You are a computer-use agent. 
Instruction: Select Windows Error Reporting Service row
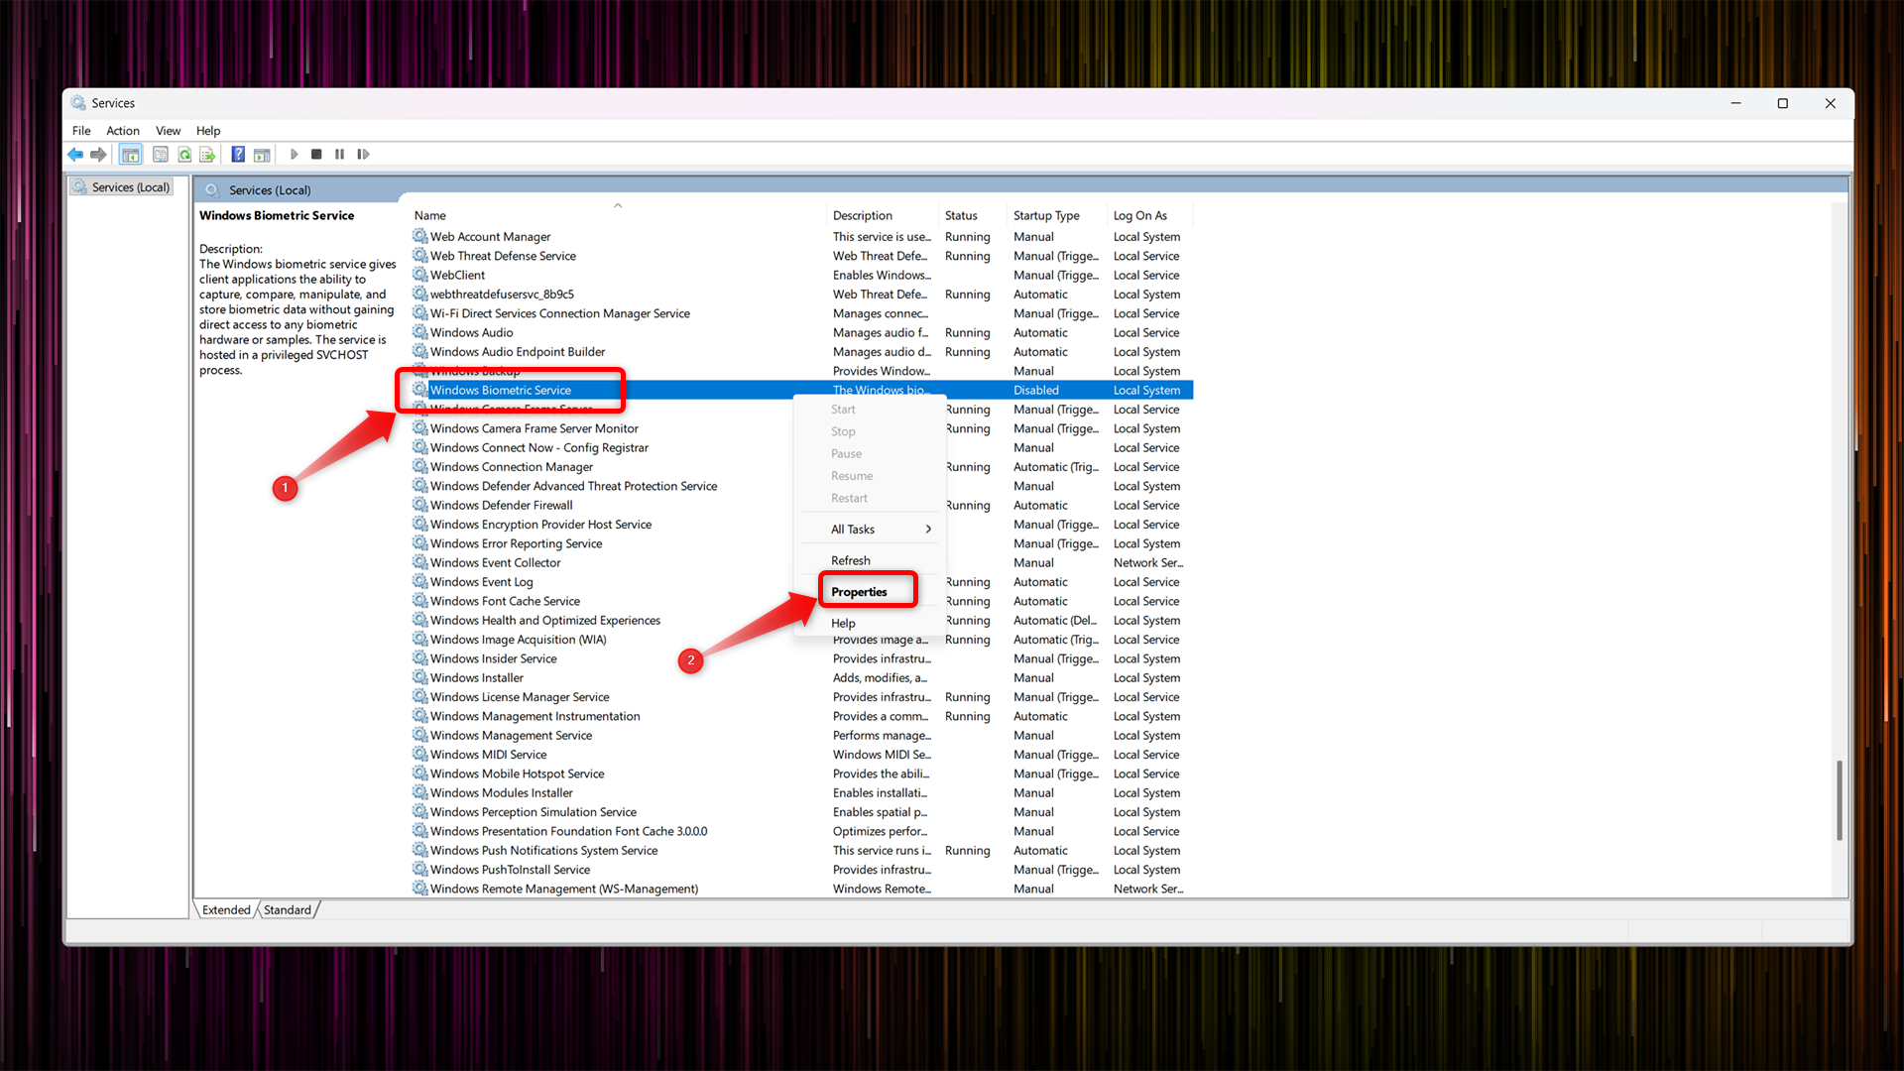click(801, 543)
